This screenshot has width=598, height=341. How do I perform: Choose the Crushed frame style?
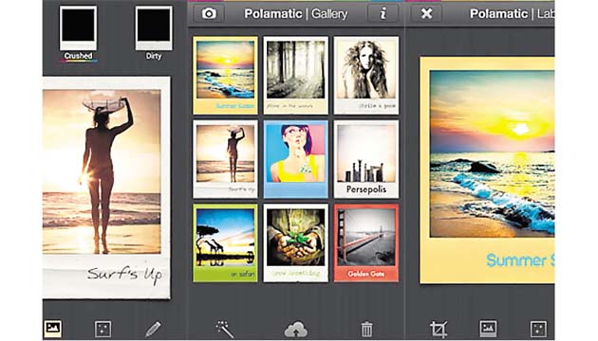[x=78, y=33]
